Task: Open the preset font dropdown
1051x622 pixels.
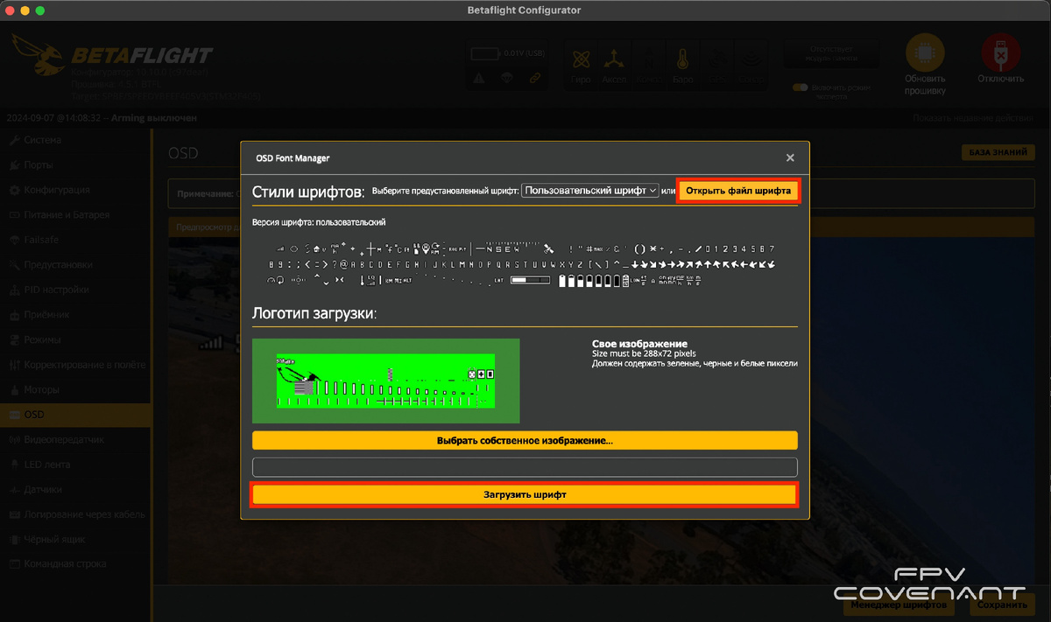Action: pyautogui.click(x=589, y=191)
